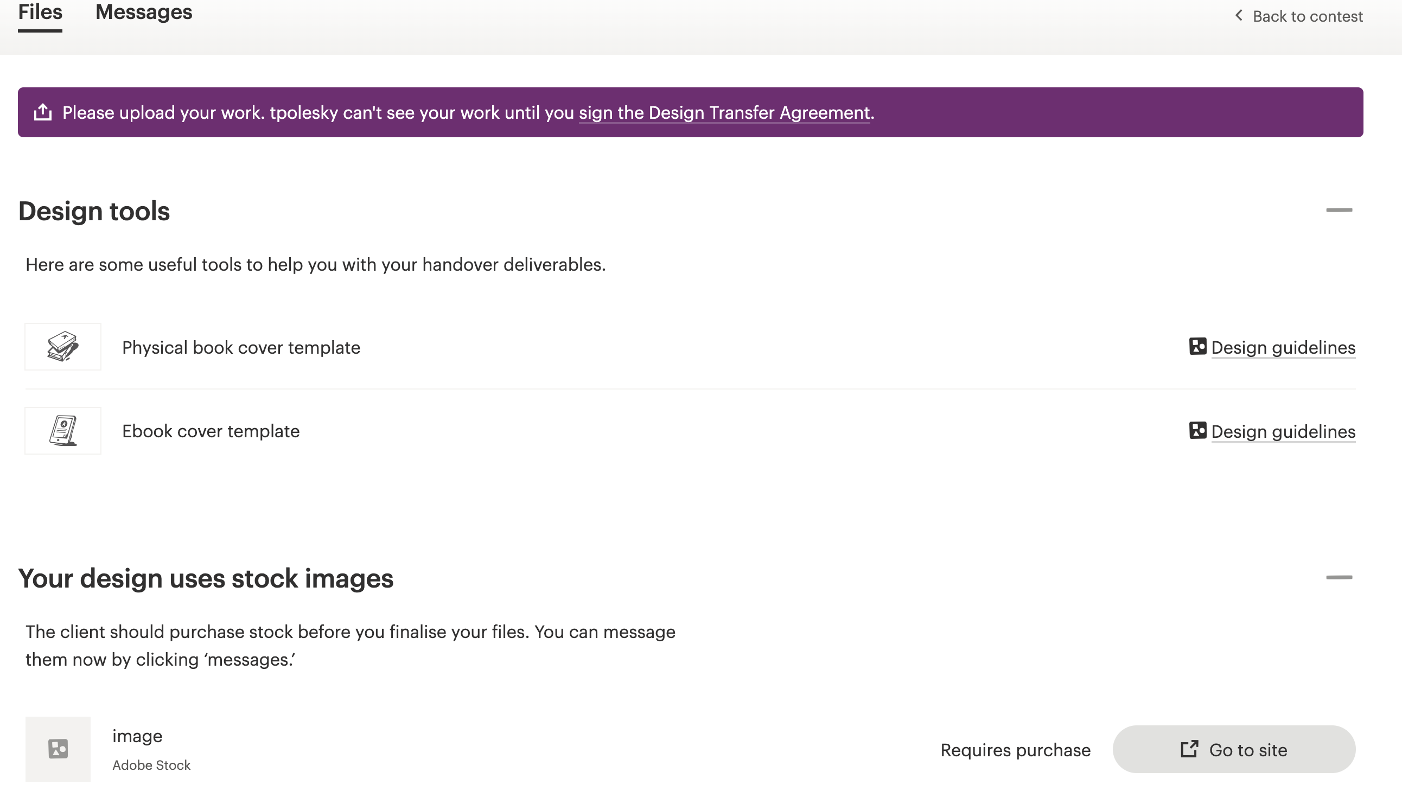The height and width of the screenshot is (791, 1402).
Task: Click the back chevron beside Back to contest
Action: 1239,16
